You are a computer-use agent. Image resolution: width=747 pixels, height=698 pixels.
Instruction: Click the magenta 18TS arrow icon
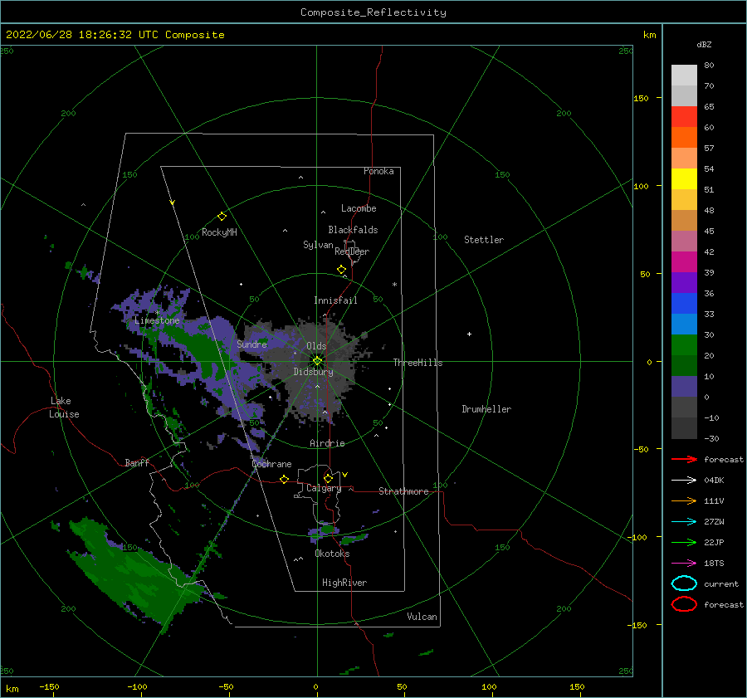[x=684, y=564]
